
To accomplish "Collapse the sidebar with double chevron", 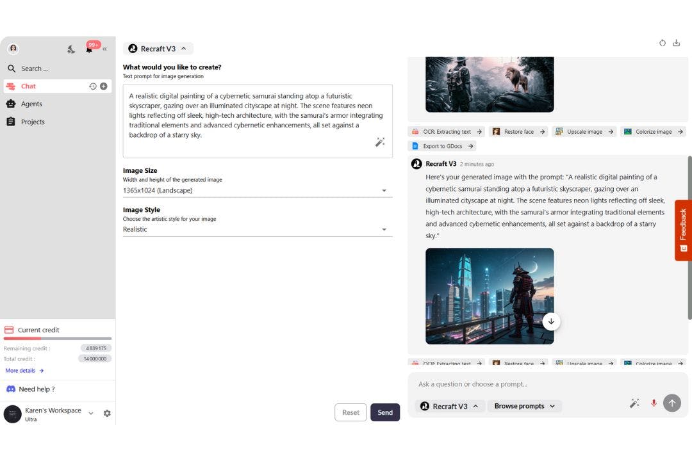I will click(x=104, y=49).
